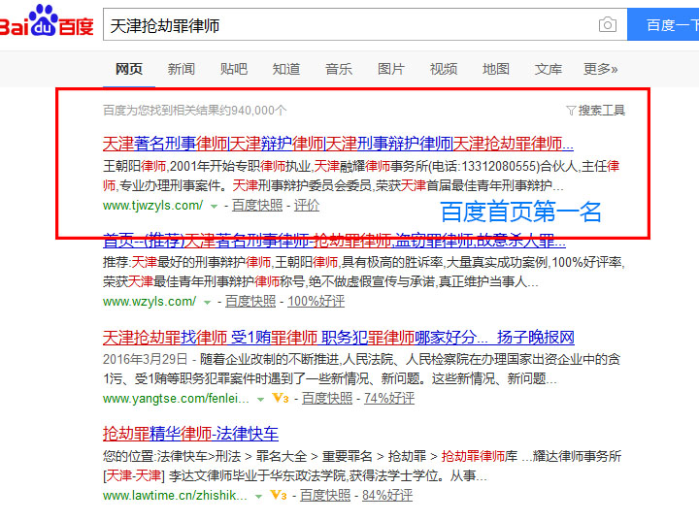Click the V3 badge beside www.yangtse.com
Image resolution: width=699 pixels, height=521 pixels.
279,399
